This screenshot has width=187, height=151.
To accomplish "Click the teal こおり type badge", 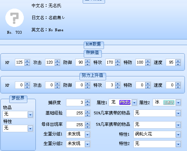I will click(169, 102).
